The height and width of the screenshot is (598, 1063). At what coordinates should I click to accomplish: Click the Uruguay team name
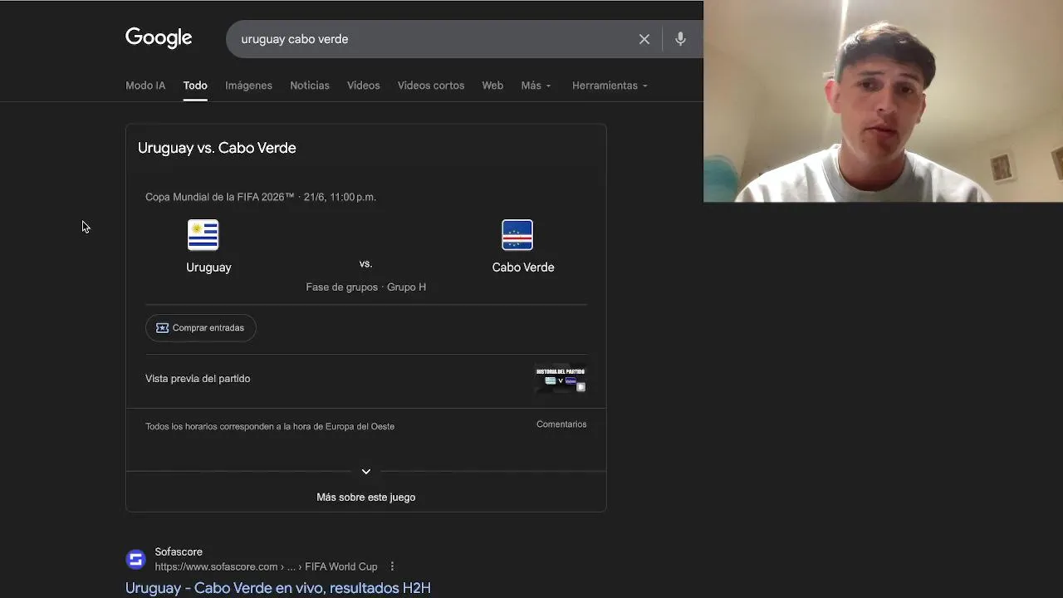pos(209,267)
